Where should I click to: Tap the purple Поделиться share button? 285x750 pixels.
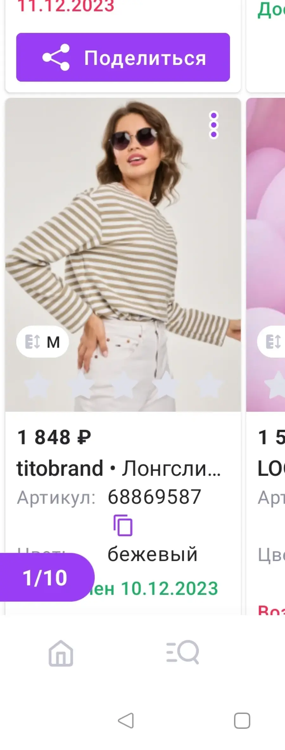[x=123, y=57]
